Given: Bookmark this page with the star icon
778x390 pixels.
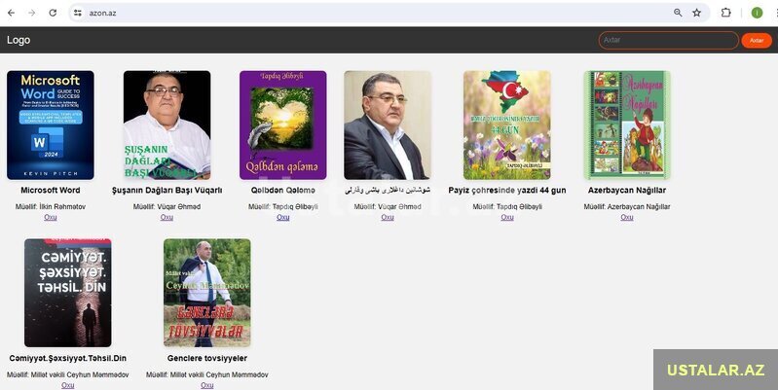Looking at the screenshot, I should [696, 13].
